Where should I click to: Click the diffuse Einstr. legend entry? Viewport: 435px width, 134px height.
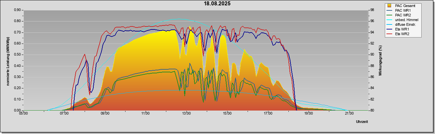[x=403, y=24]
